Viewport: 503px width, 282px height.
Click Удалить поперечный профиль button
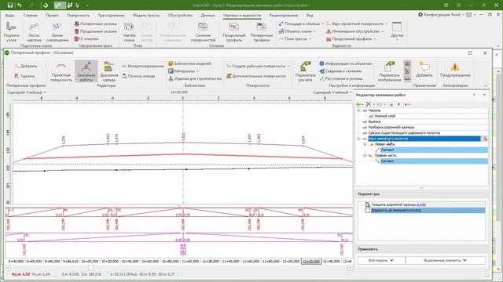(x=24, y=76)
